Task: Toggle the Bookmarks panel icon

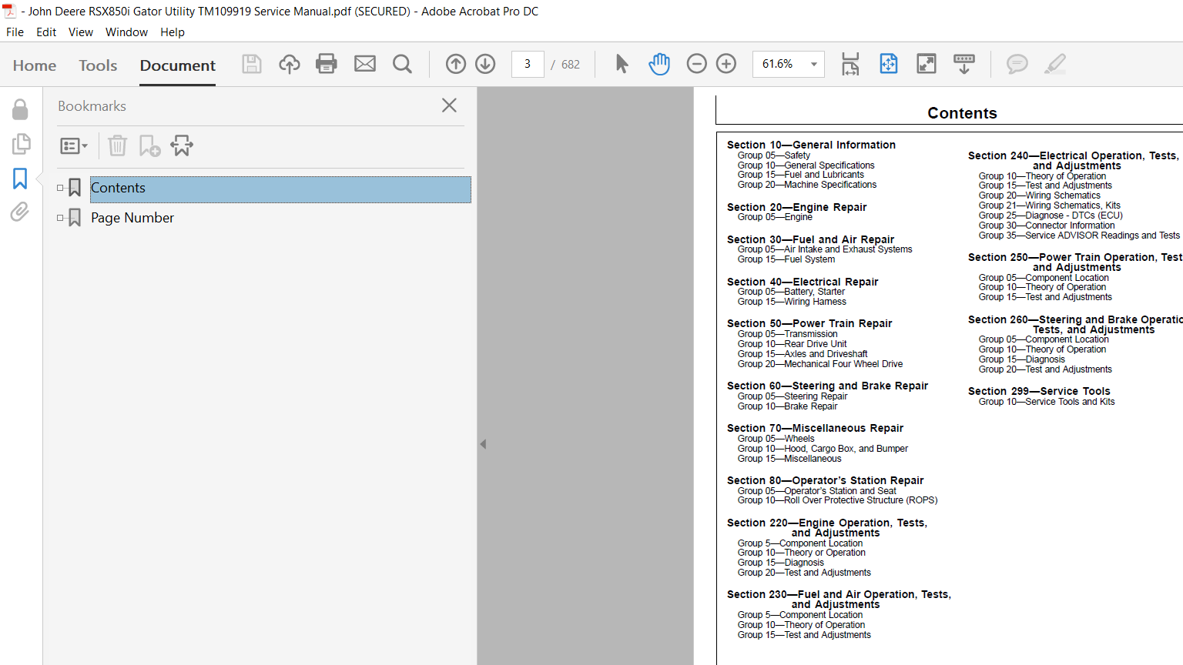Action: click(x=20, y=179)
